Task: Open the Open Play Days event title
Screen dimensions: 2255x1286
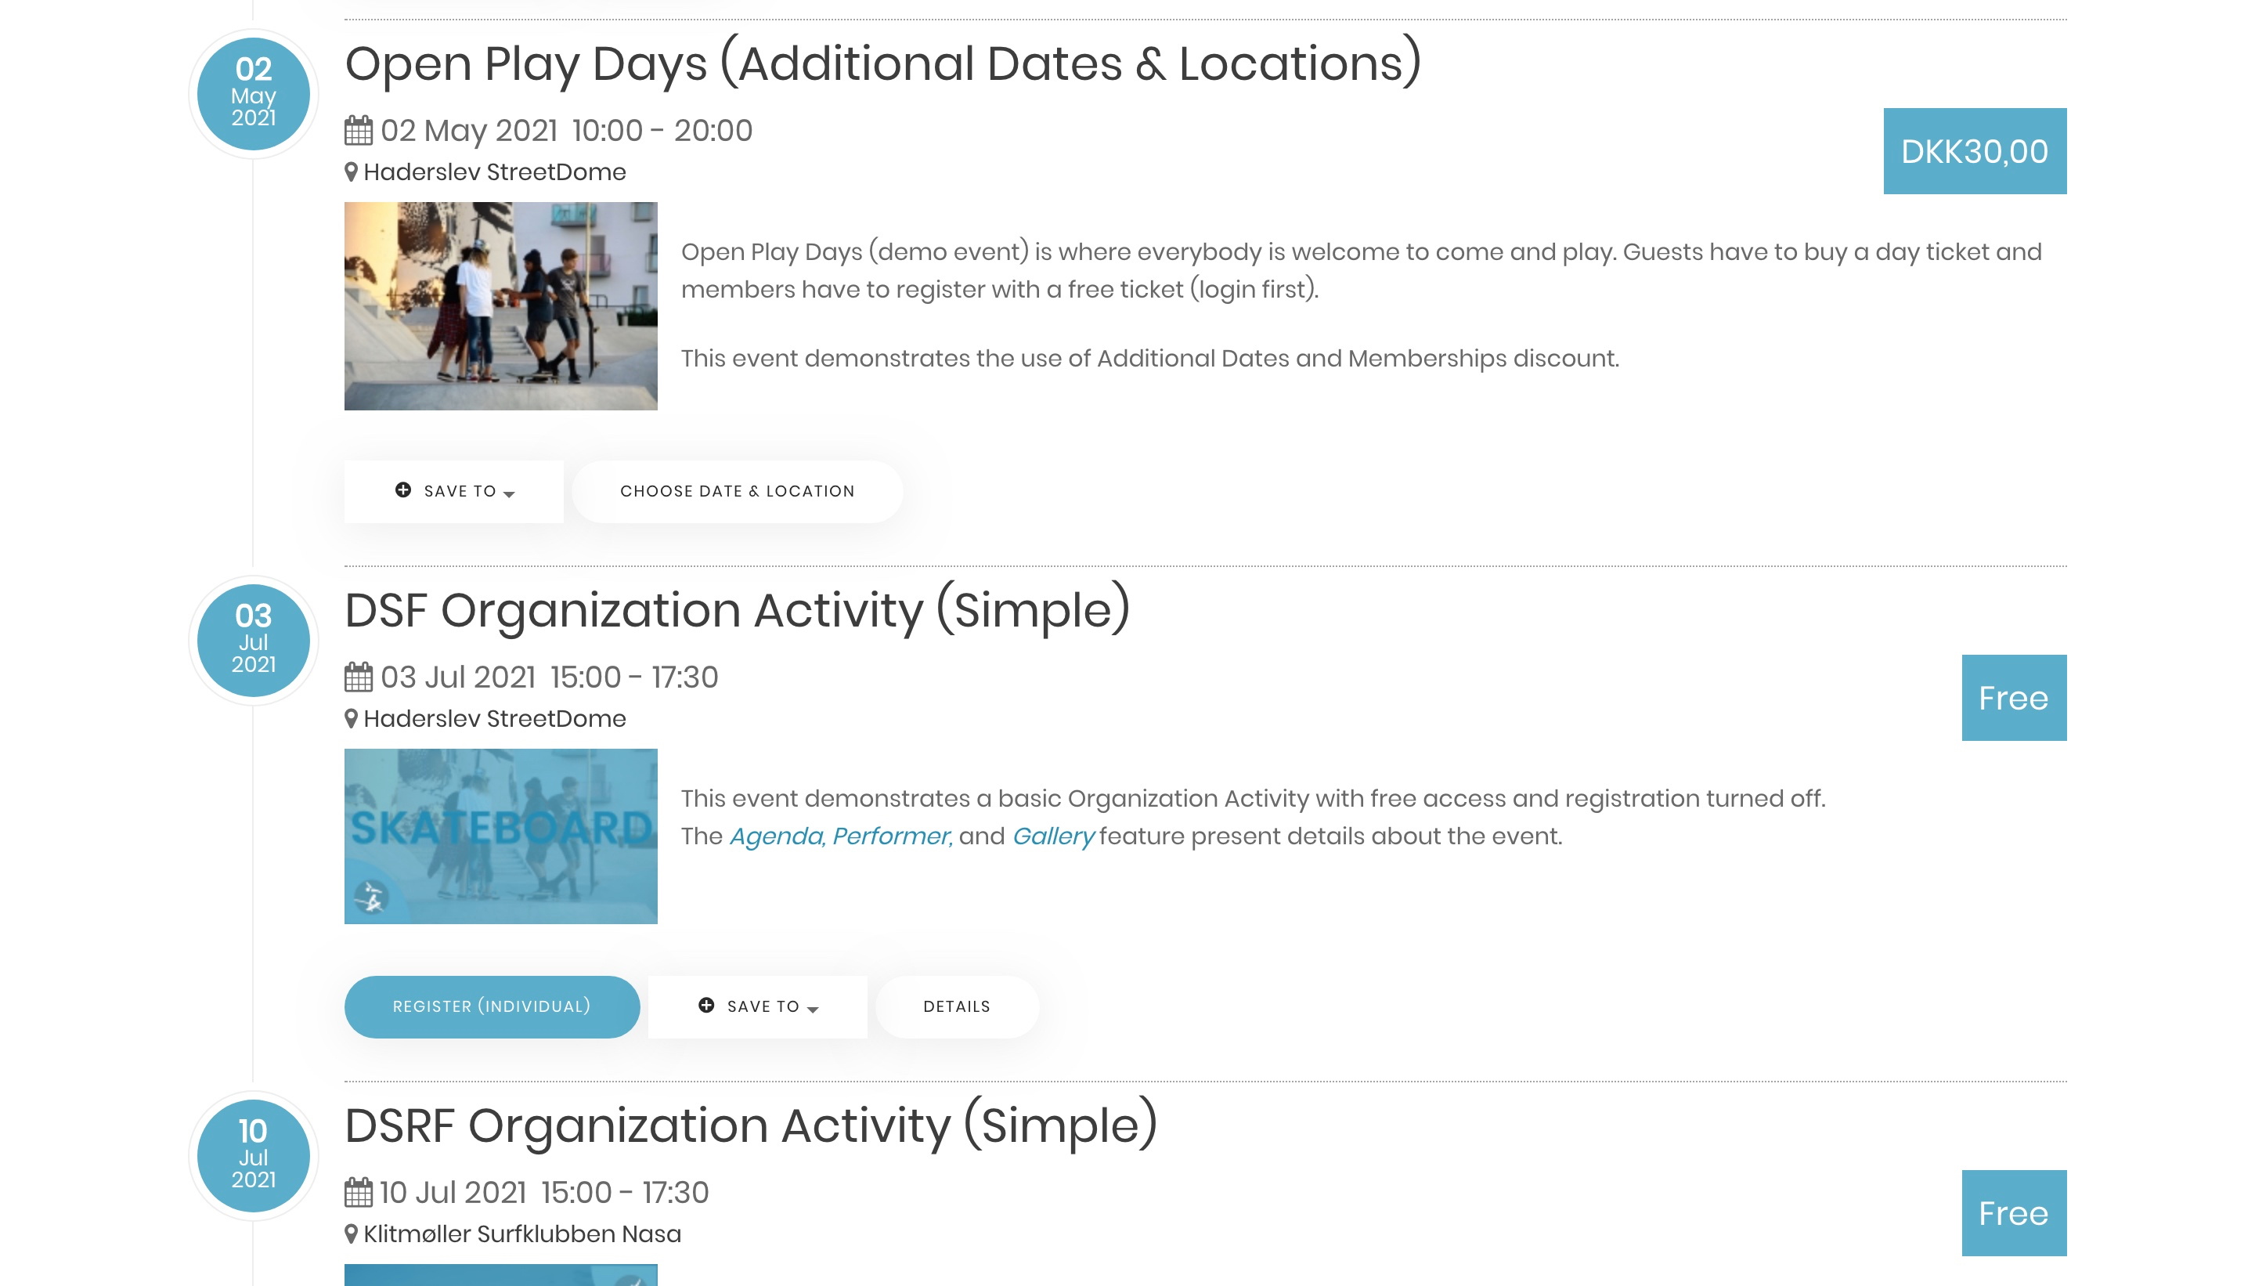Action: [x=883, y=63]
